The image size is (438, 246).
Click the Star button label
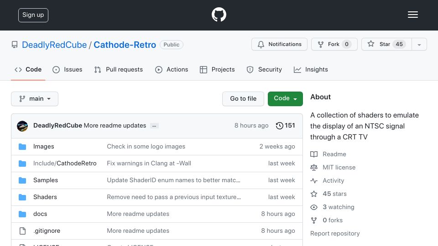coord(385,44)
